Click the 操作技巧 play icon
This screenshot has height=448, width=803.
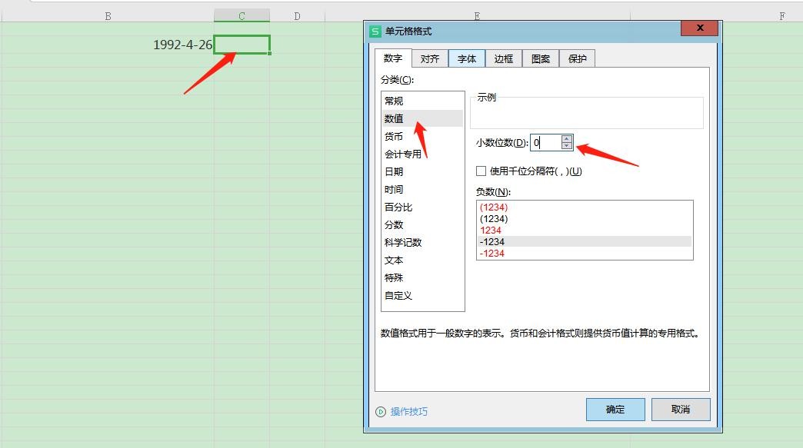point(381,412)
